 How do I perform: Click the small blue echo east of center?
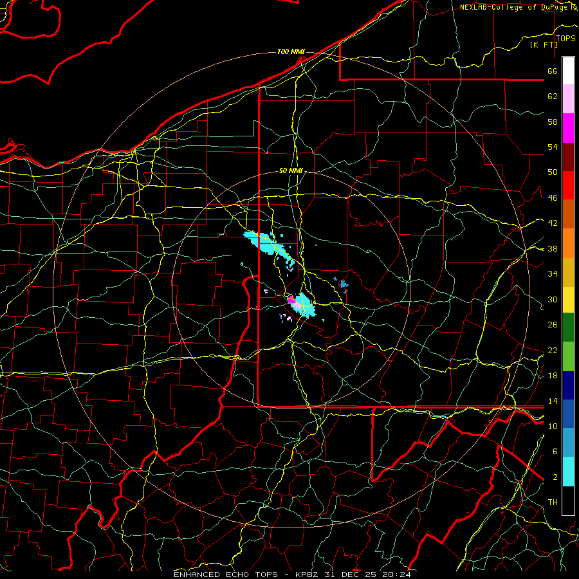tap(344, 285)
